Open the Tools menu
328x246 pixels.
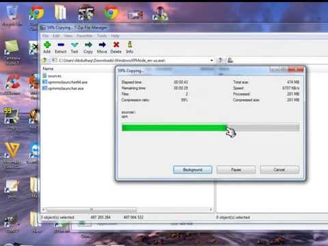point(102,36)
